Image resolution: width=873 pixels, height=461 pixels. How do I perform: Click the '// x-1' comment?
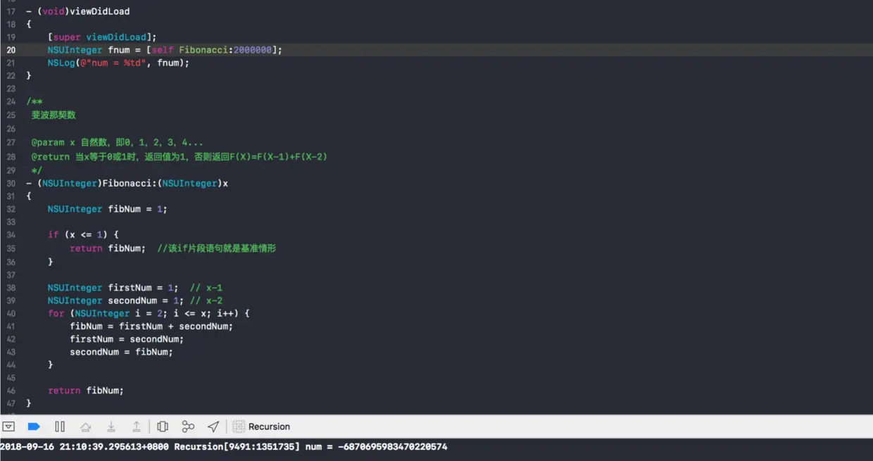(206, 287)
